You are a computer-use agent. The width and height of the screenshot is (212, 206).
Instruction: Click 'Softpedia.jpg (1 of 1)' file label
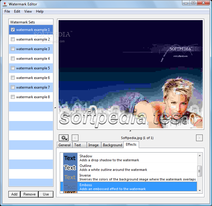pyautogui.click(x=137, y=138)
